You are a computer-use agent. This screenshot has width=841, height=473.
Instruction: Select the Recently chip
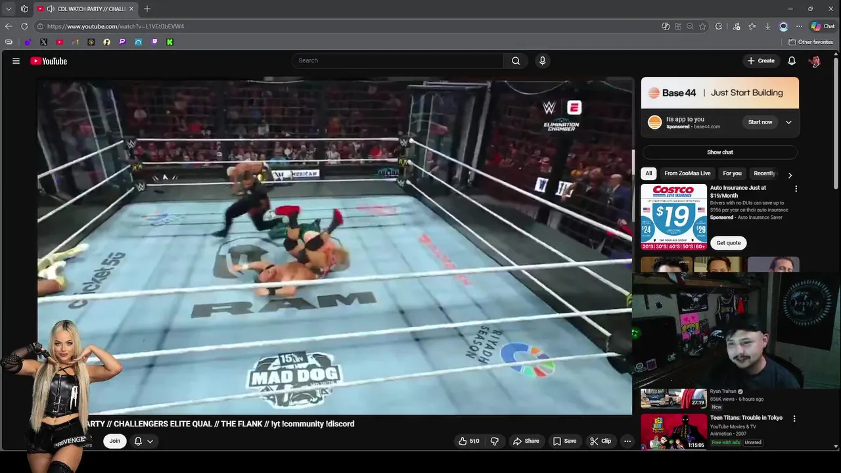coord(765,173)
